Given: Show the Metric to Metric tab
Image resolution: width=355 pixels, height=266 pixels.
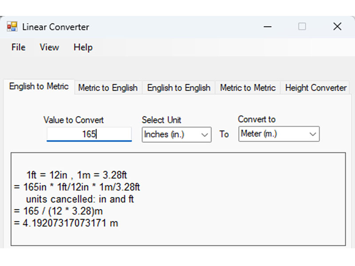Looking at the screenshot, I should (x=248, y=88).
